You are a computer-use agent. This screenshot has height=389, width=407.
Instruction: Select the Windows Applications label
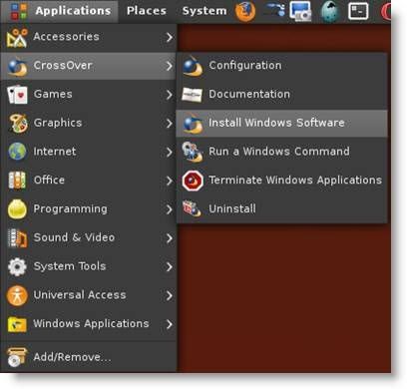pyautogui.click(x=91, y=324)
